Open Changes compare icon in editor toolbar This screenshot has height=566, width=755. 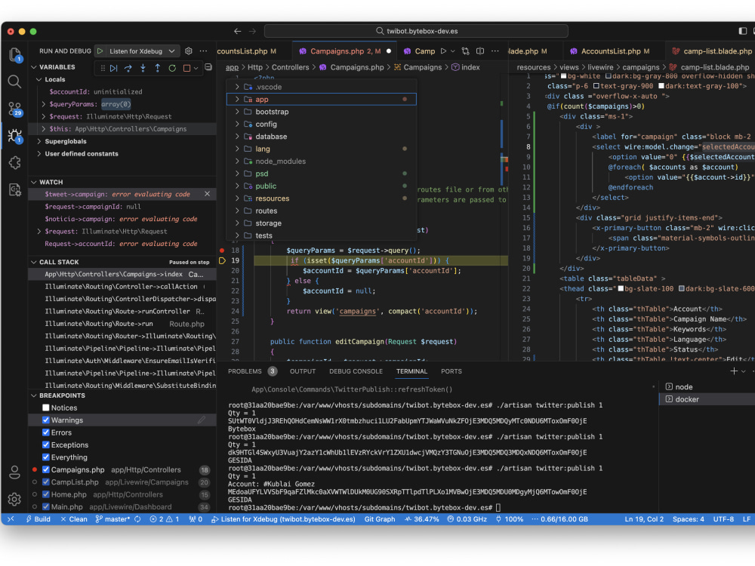(x=465, y=51)
